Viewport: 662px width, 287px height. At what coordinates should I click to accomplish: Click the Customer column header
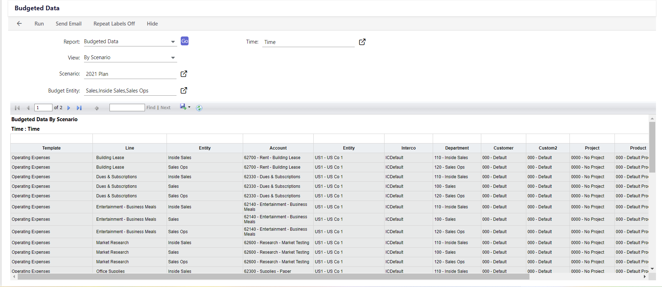click(504, 148)
